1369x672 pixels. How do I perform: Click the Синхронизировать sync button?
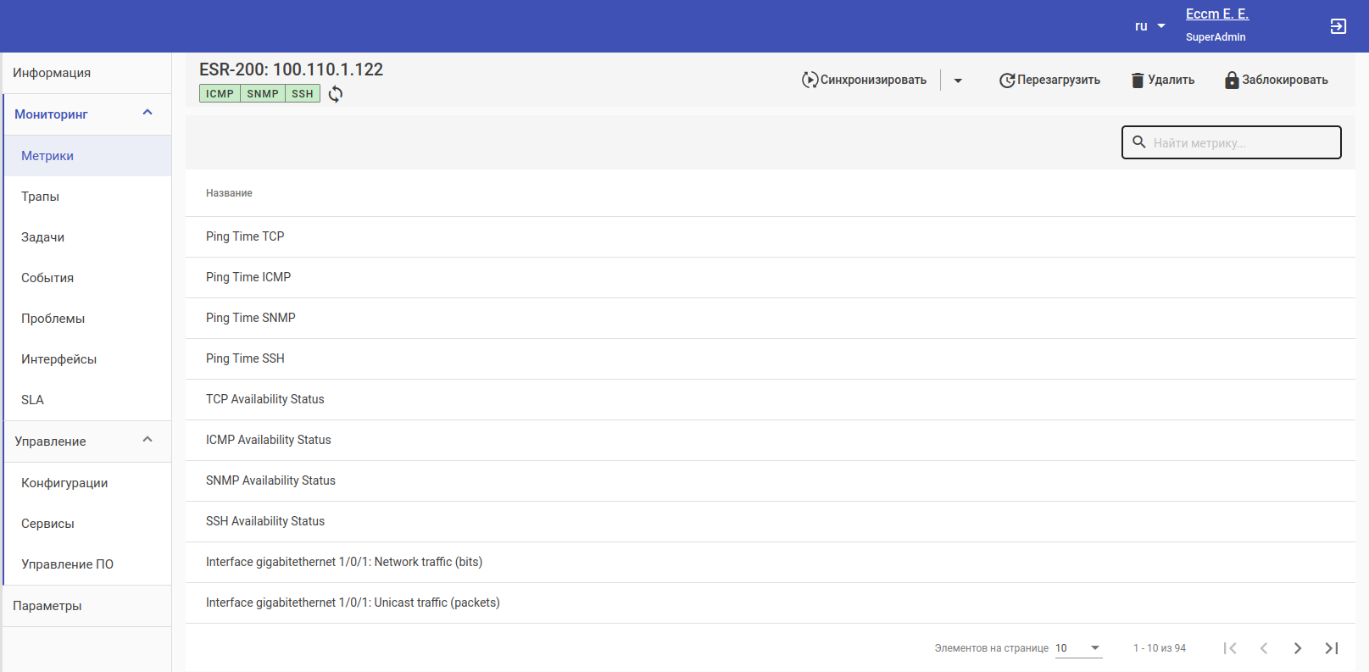tap(865, 81)
